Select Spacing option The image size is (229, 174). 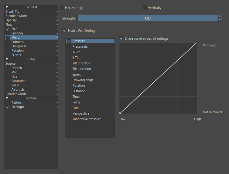[x=17, y=33]
